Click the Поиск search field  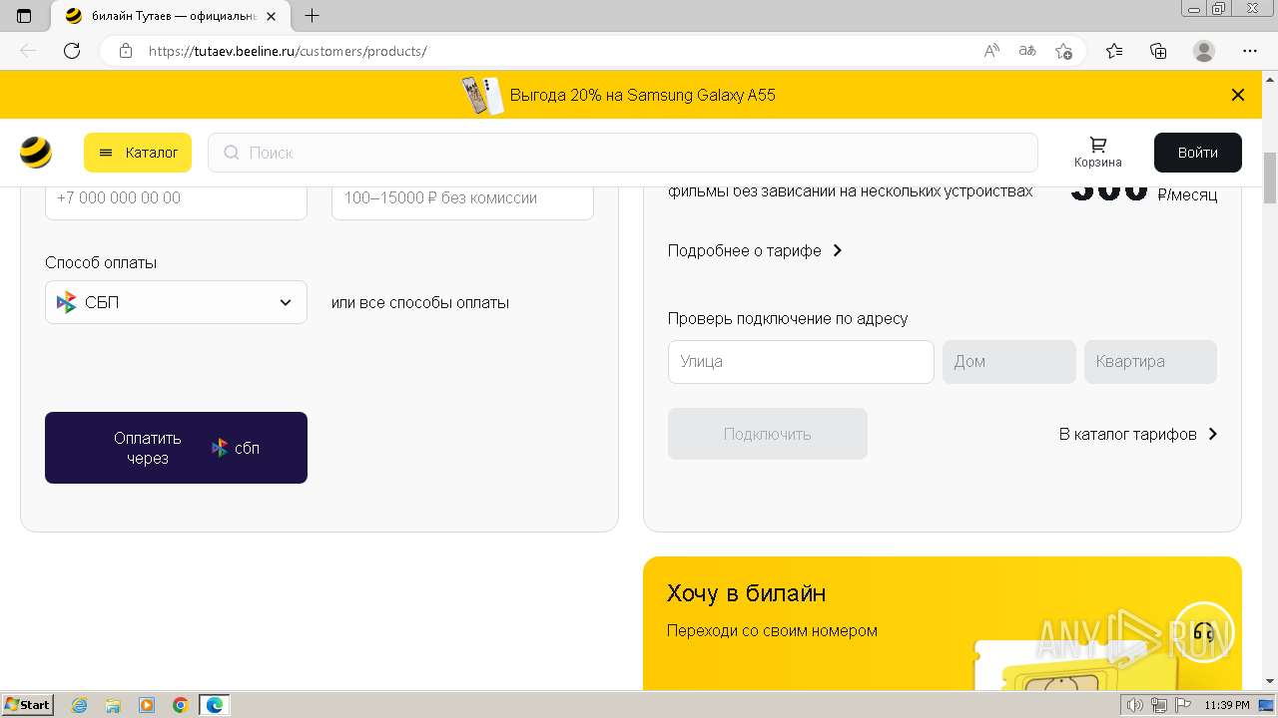tap(623, 153)
